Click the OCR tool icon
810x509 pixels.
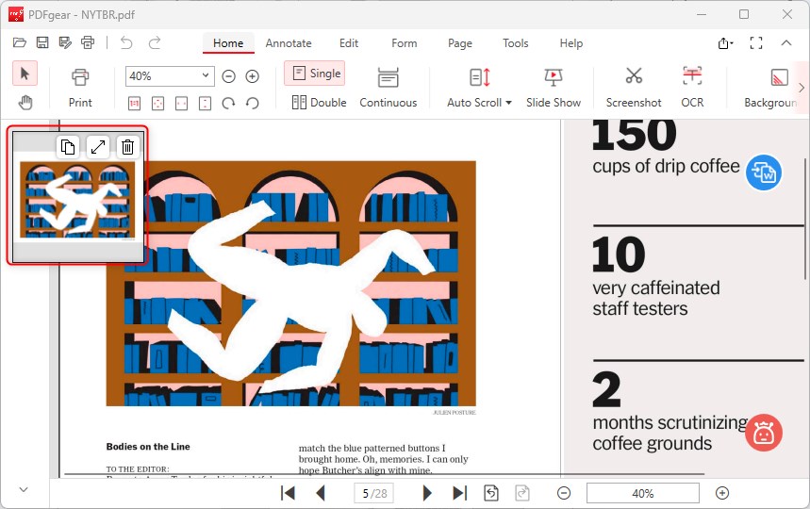coord(692,77)
